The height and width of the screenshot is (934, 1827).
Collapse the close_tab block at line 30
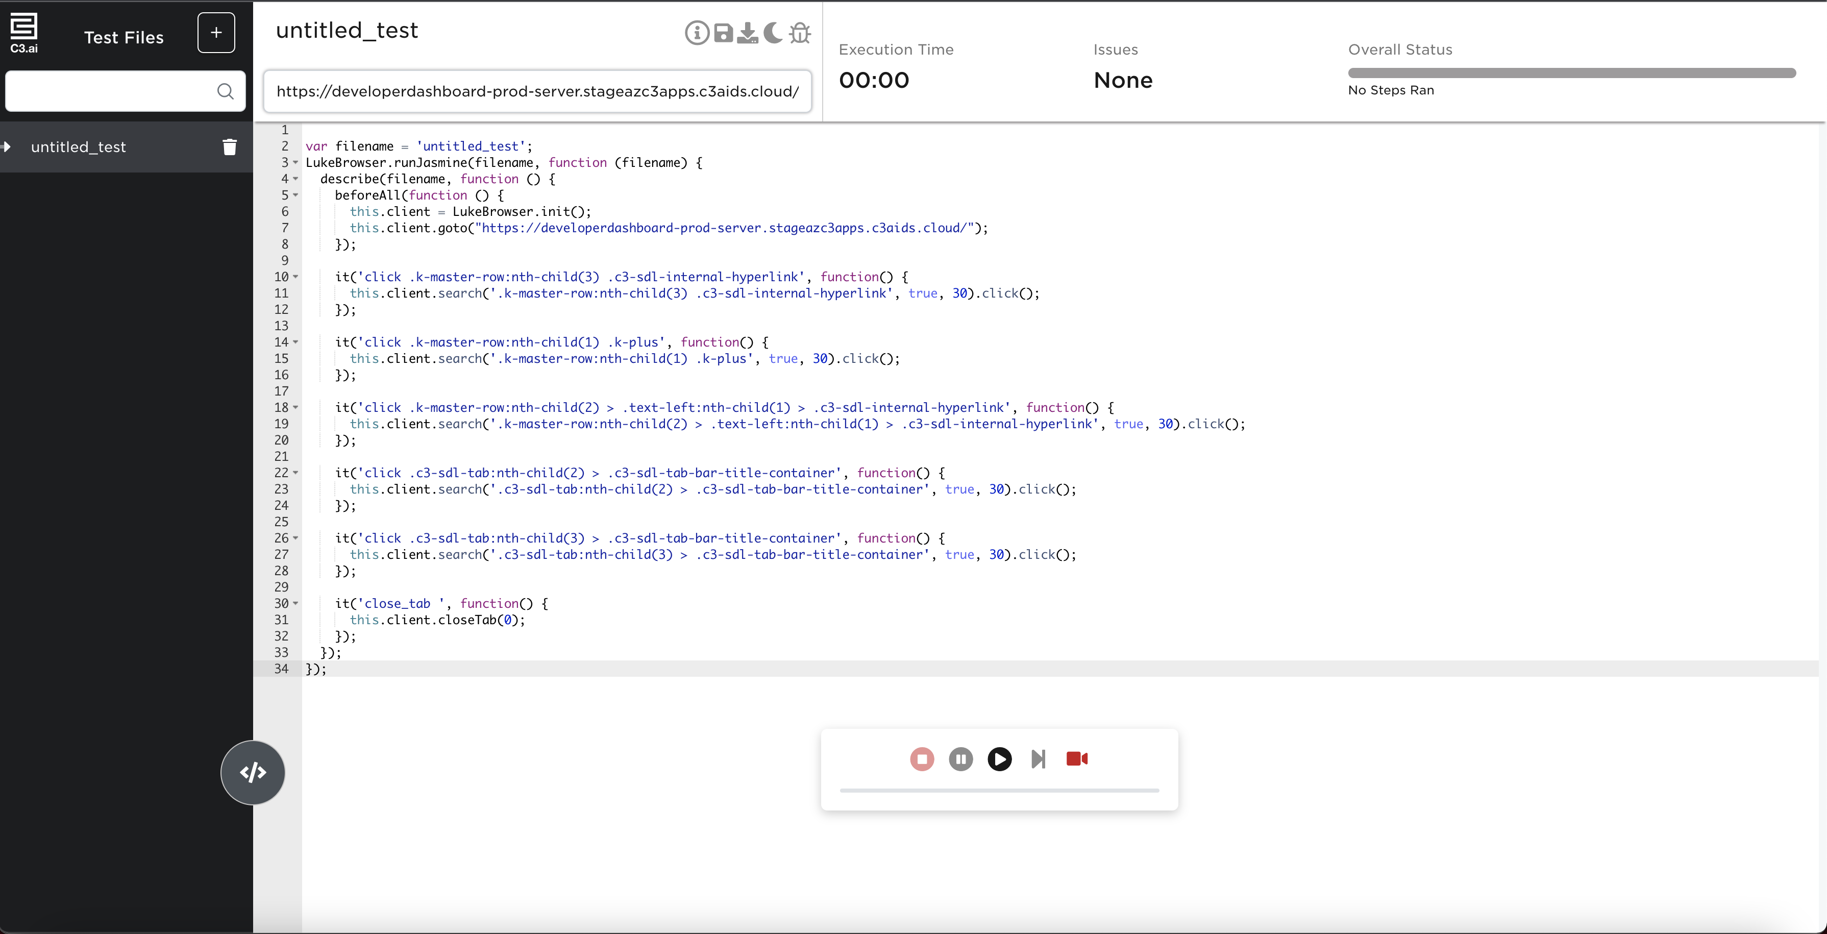tap(296, 603)
